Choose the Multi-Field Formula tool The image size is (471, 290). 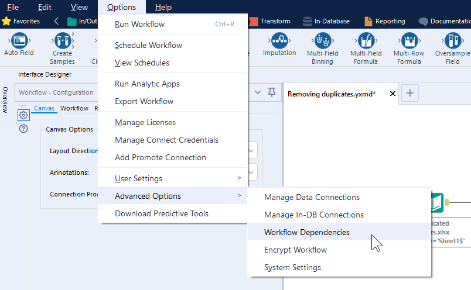pos(366,41)
